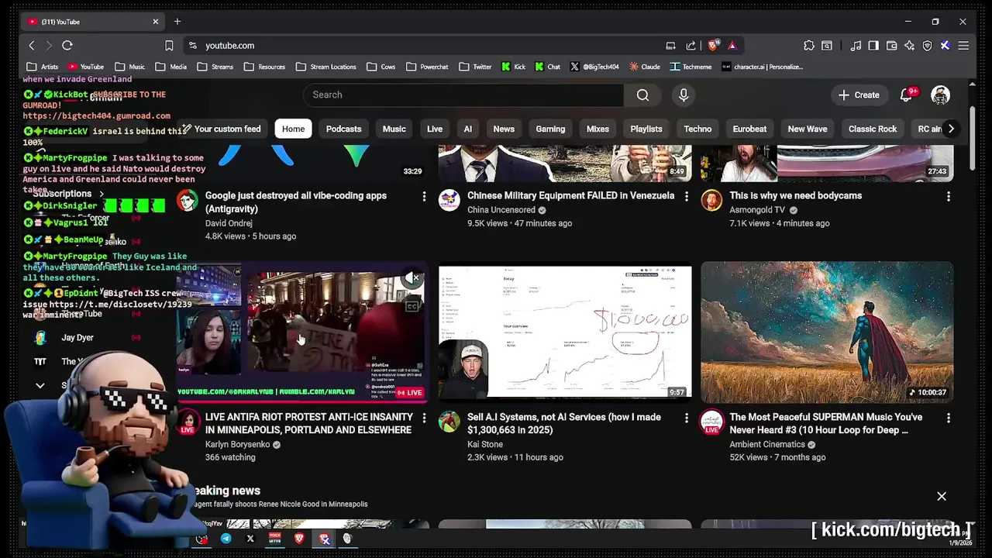Viewport: 992px width, 558px height.
Task: Open the account avatar menu
Action: click(940, 95)
